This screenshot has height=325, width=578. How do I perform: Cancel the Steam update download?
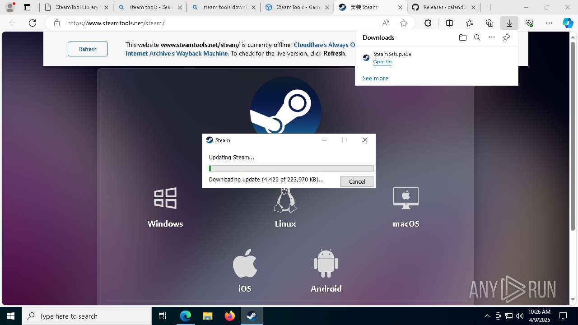coord(357,181)
